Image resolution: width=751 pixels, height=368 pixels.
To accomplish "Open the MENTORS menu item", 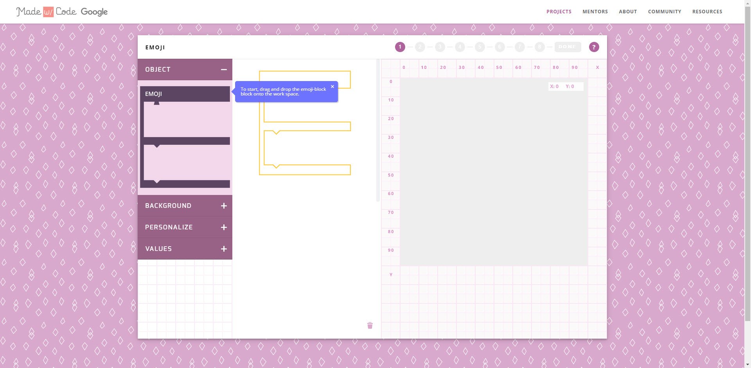I will coord(595,12).
